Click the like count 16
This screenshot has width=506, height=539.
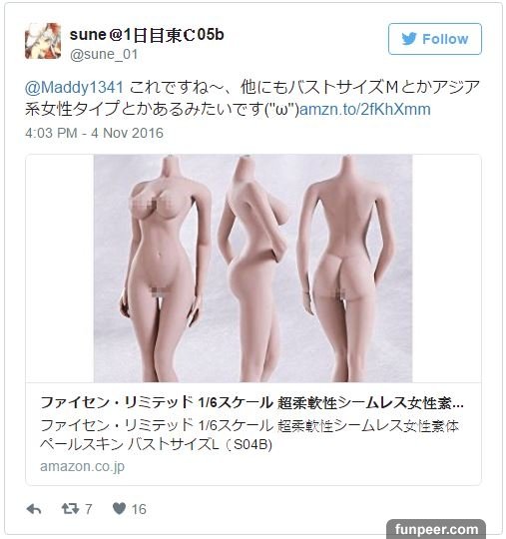click(x=139, y=509)
